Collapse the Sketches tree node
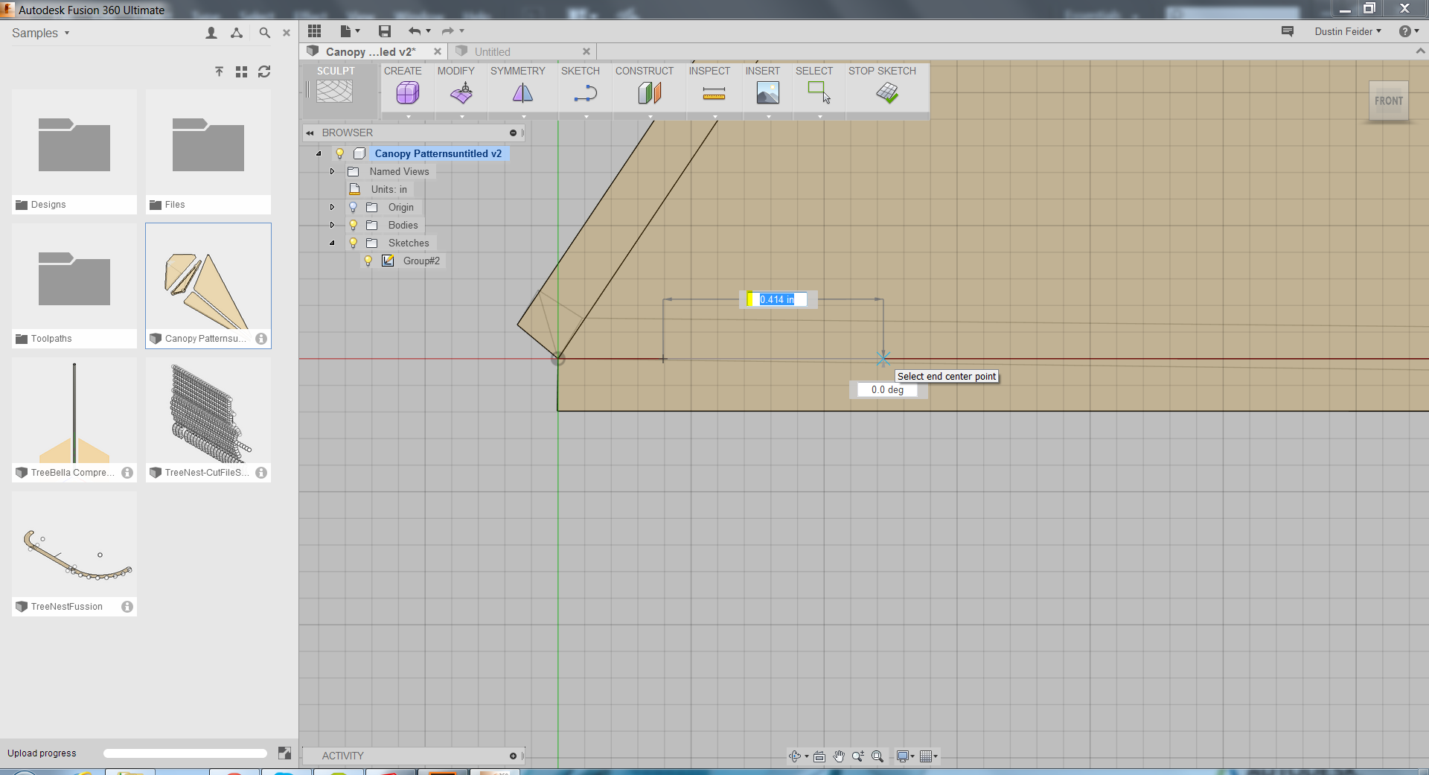This screenshot has width=1429, height=775. pyautogui.click(x=333, y=243)
